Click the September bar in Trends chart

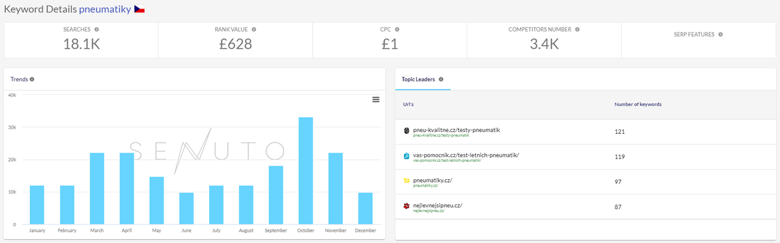[276, 195]
